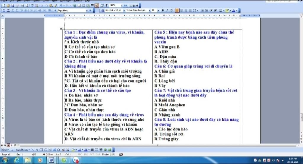
Task: Open the font size 14 dropdown
Action: click(158, 10)
